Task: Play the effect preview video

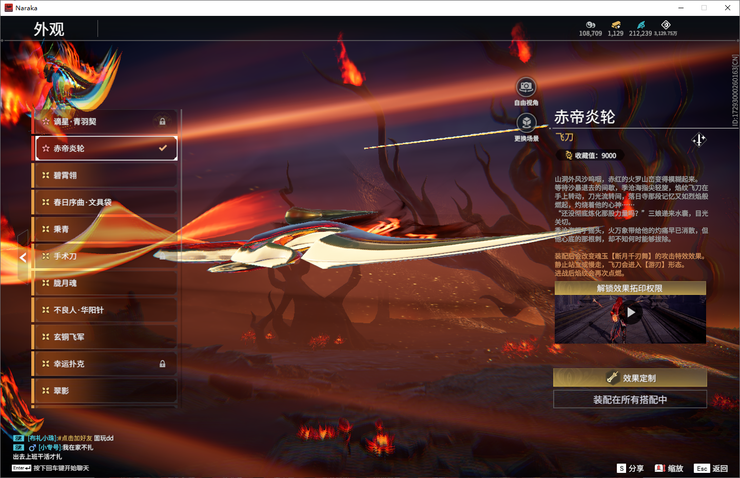Action: coord(631,312)
